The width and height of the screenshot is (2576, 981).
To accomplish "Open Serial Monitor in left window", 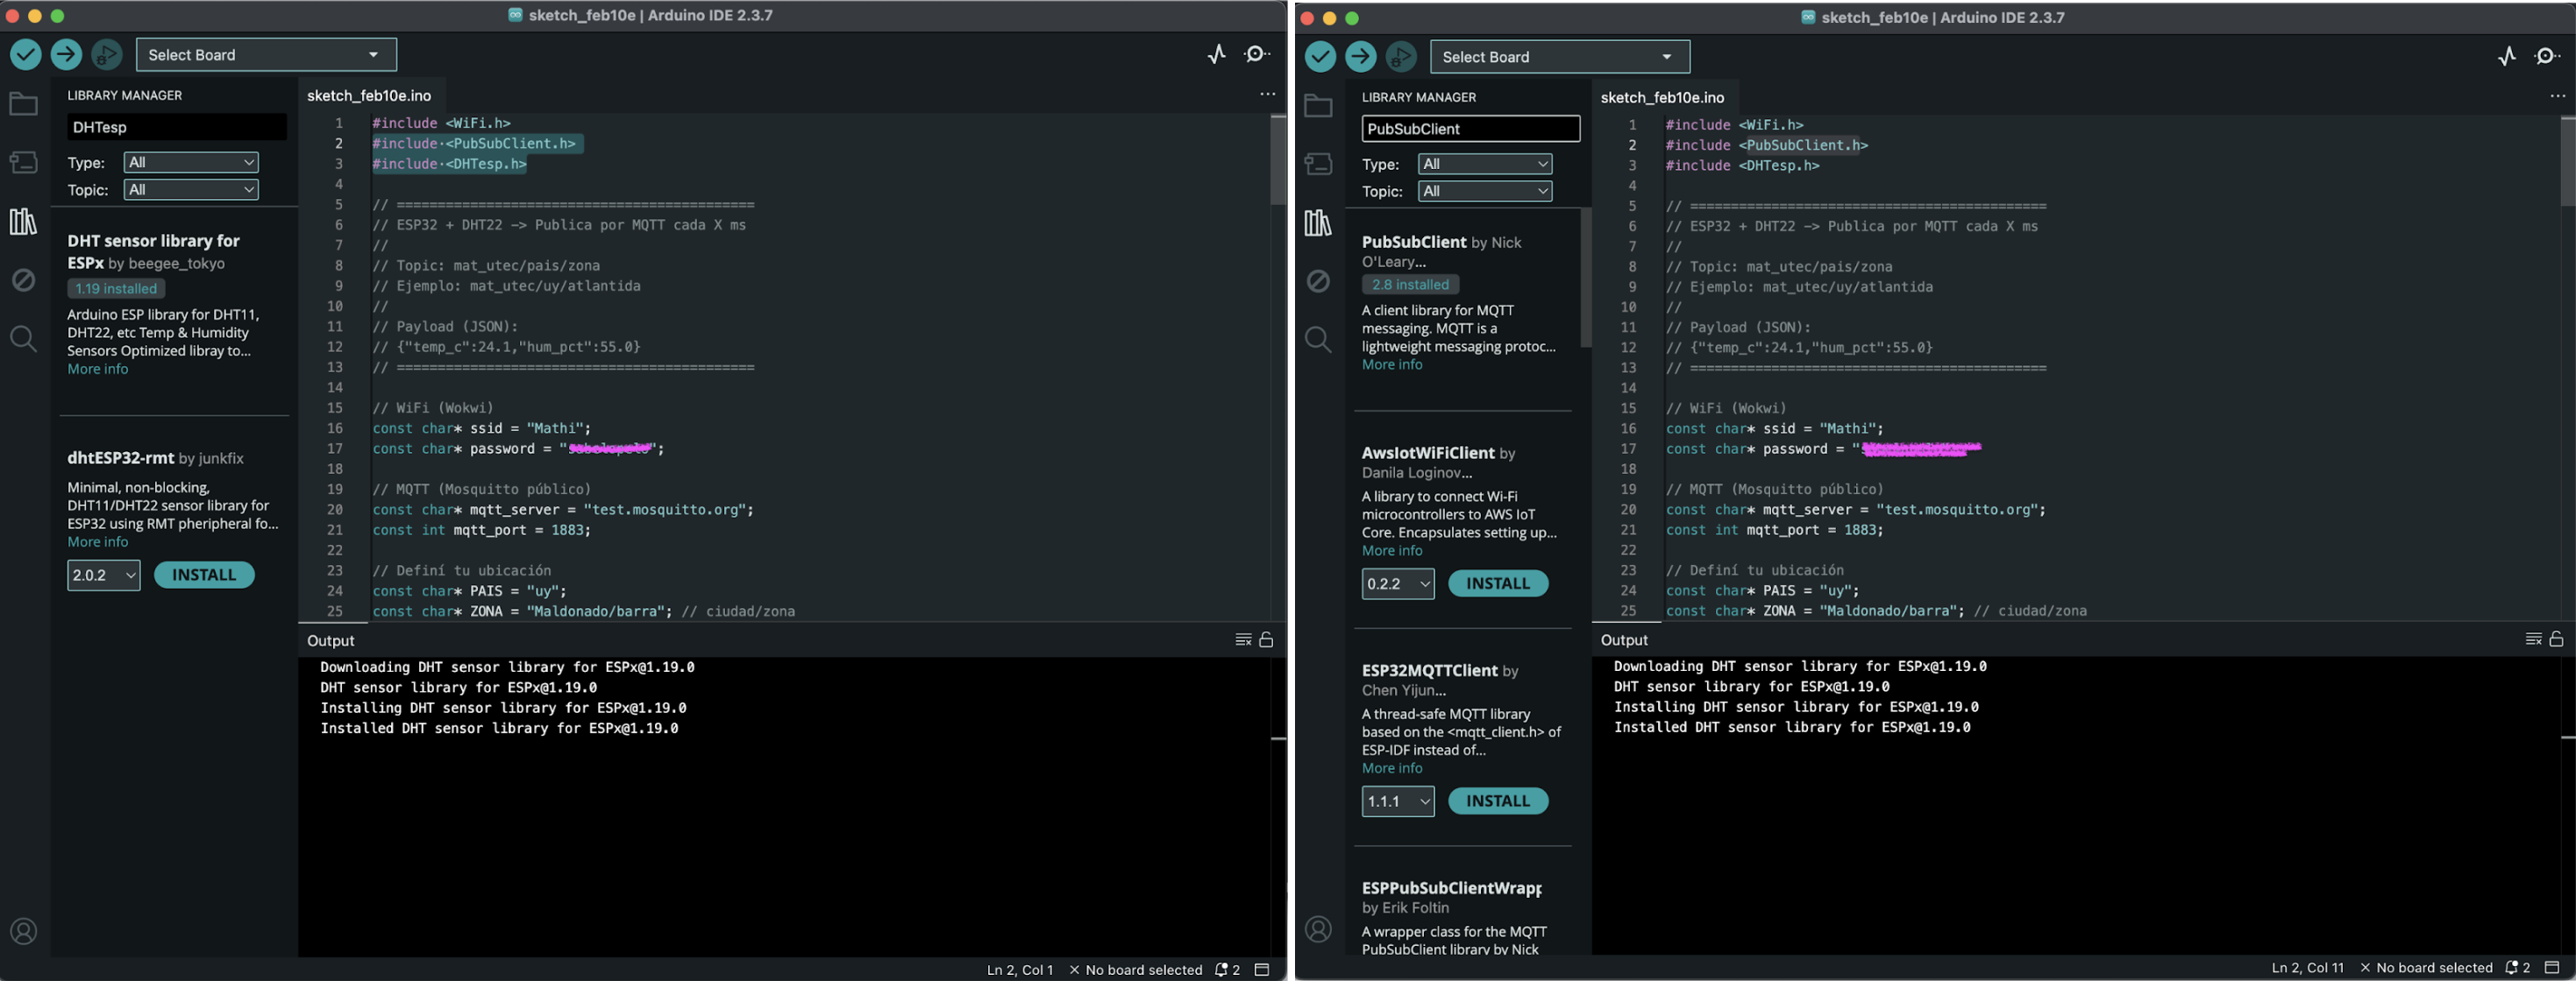I will pos(1257,54).
